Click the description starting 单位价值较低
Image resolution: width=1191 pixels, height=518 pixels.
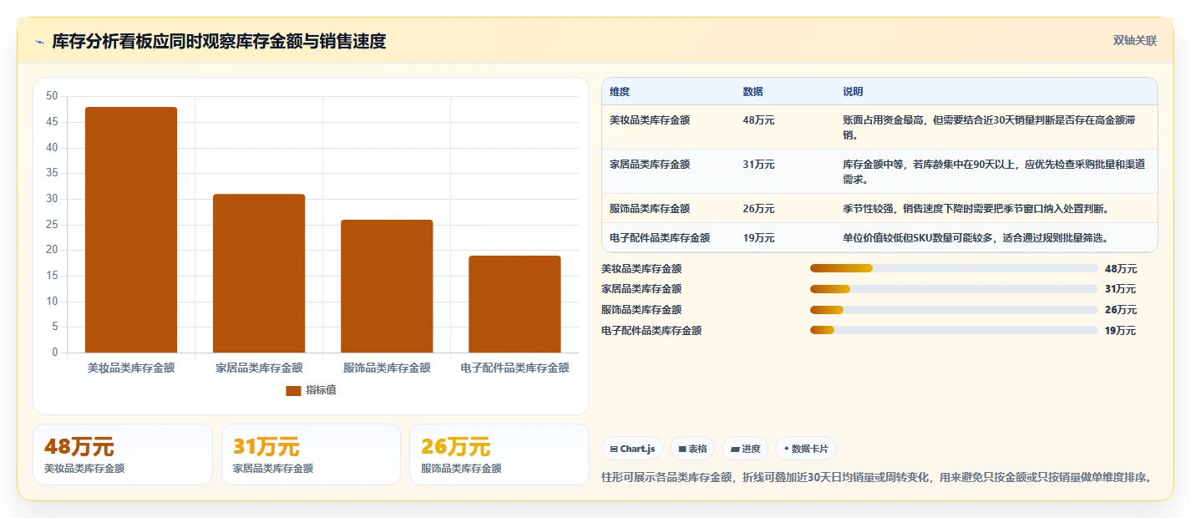tap(976, 238)
